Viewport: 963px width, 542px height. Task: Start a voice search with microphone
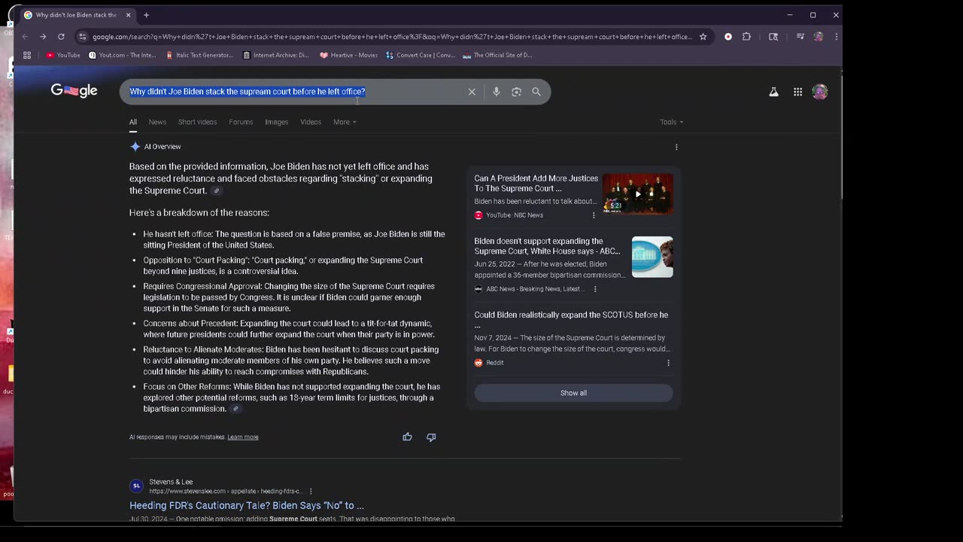(x=496, y=92)
